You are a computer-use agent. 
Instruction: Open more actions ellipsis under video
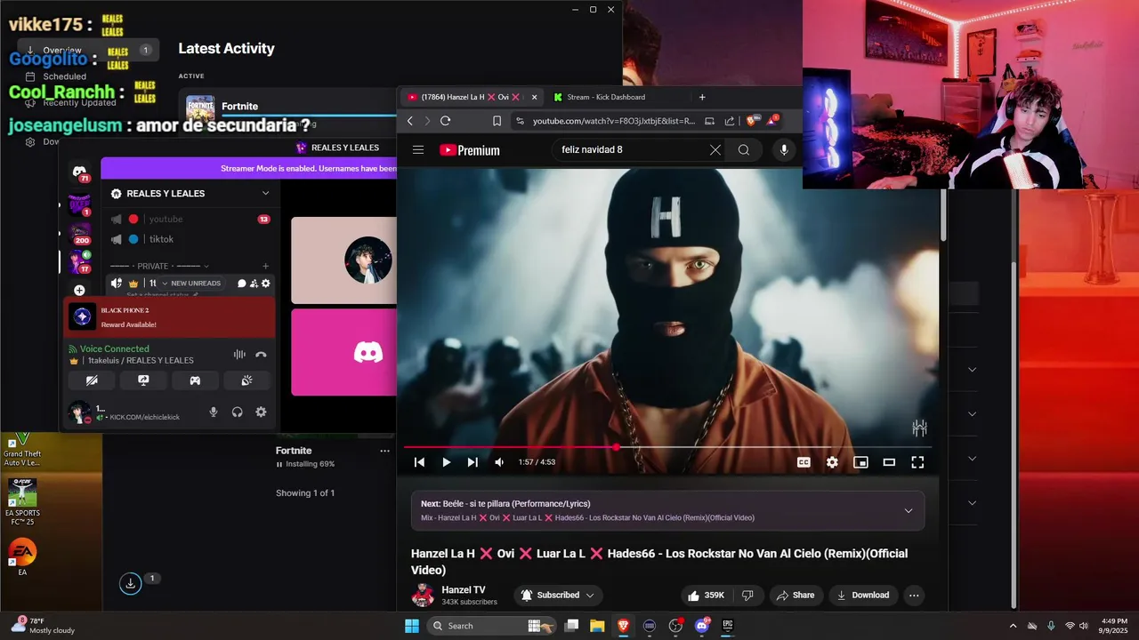pyautogui.click(x=914, y=596)
